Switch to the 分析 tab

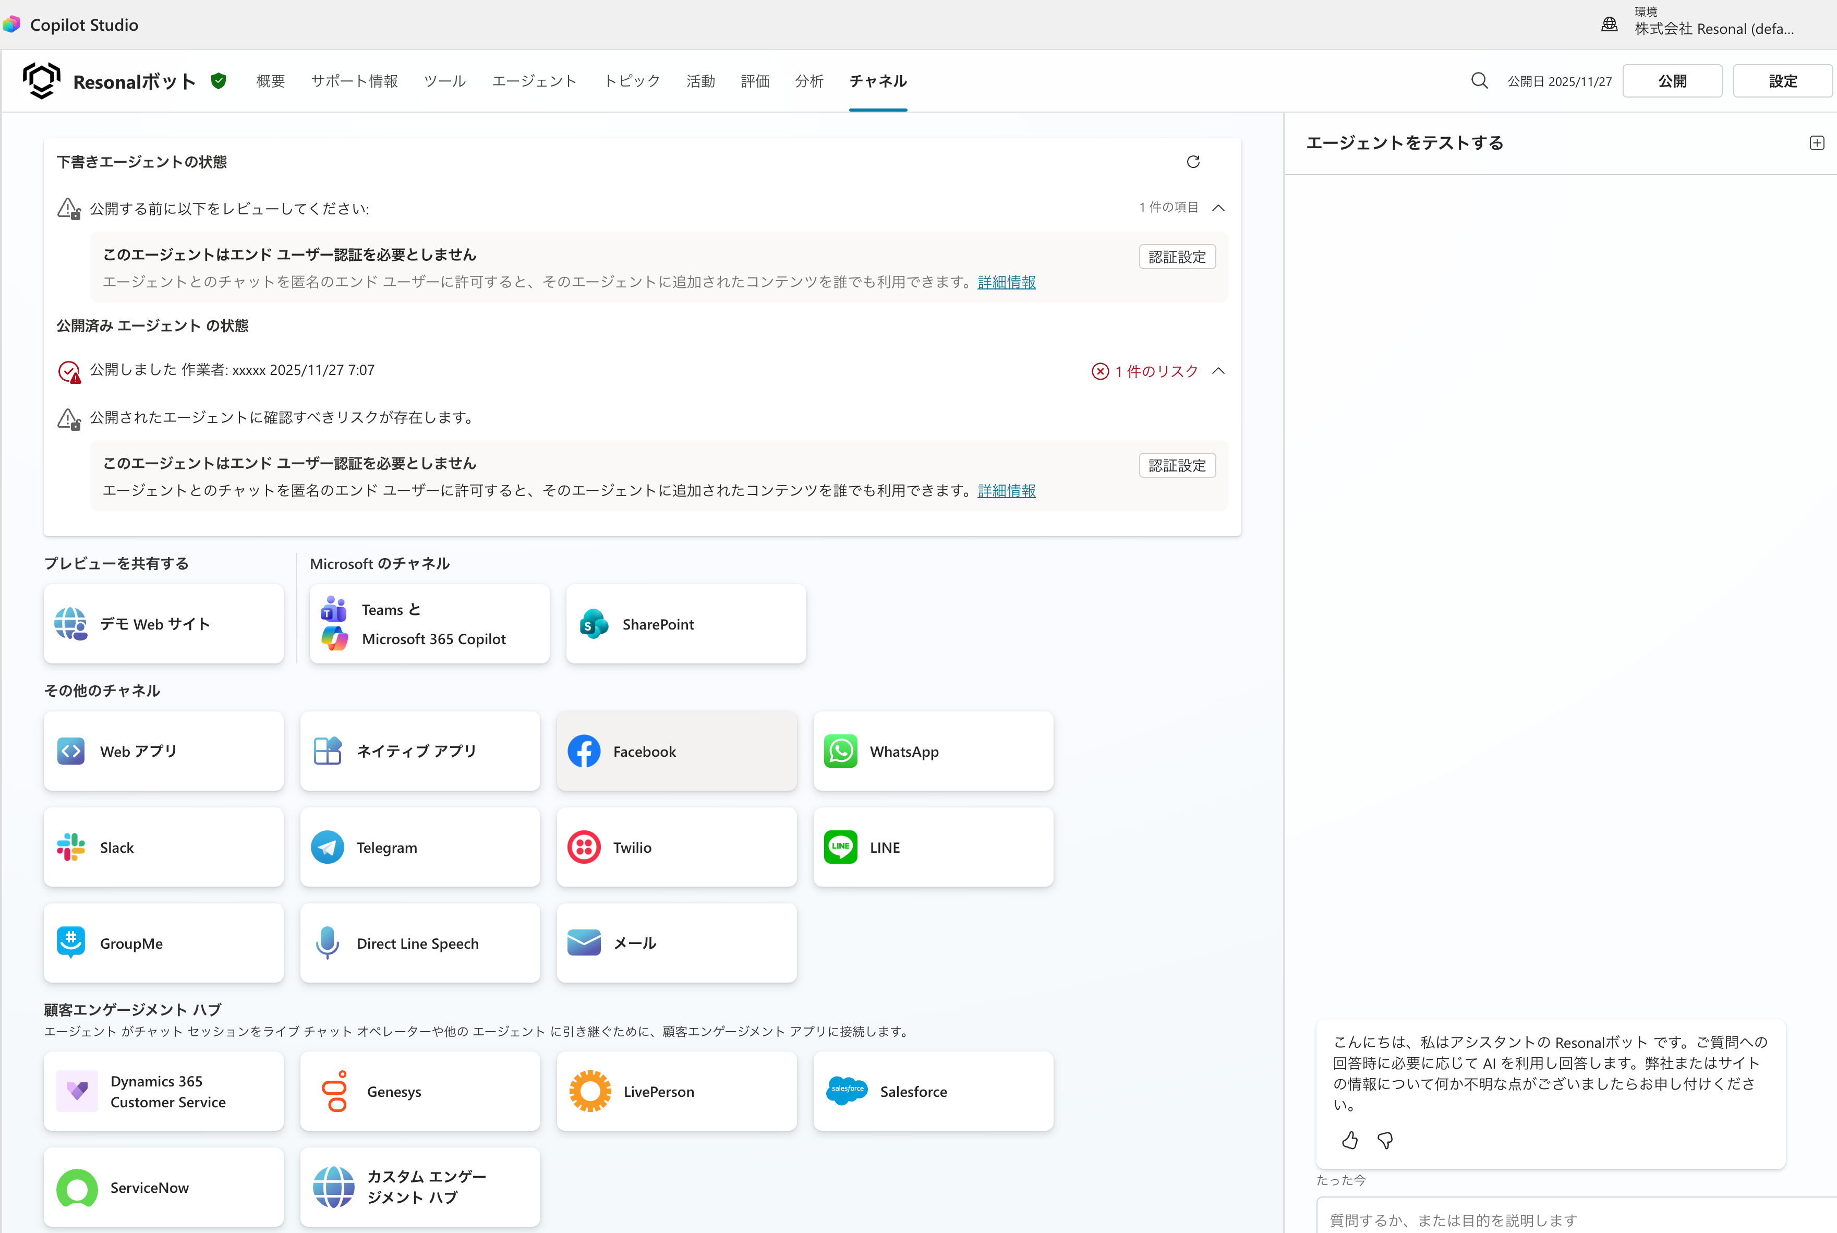tap(808, 81)
